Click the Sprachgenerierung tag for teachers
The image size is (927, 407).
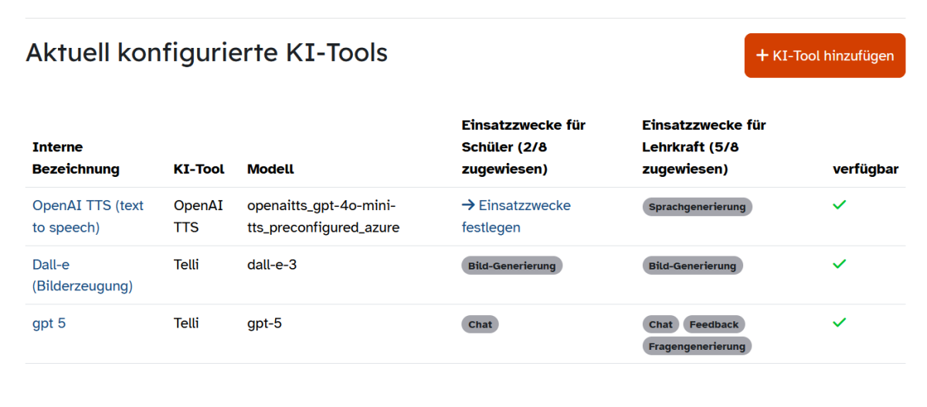(697, 207)
